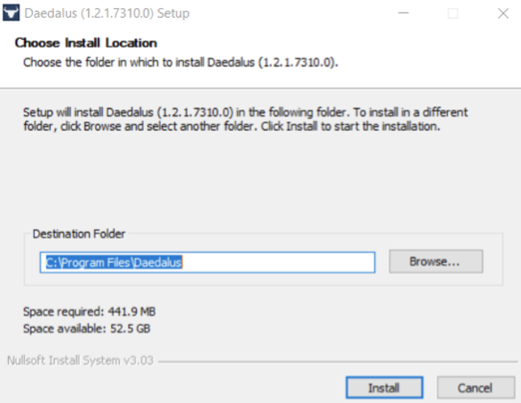Click the "Space required: 441.9 MB" text
This screenshot has height=403, width=521.
pyautogui.click(x=89, y=312)
